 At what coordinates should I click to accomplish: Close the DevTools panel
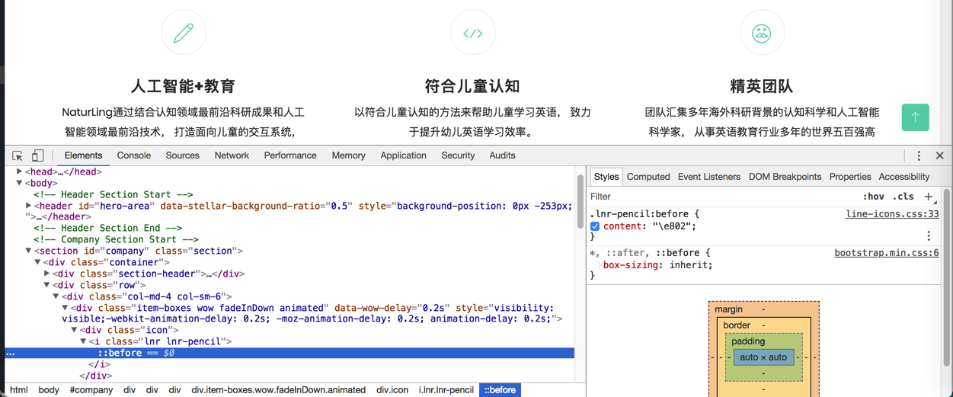[x=940, y=155]
